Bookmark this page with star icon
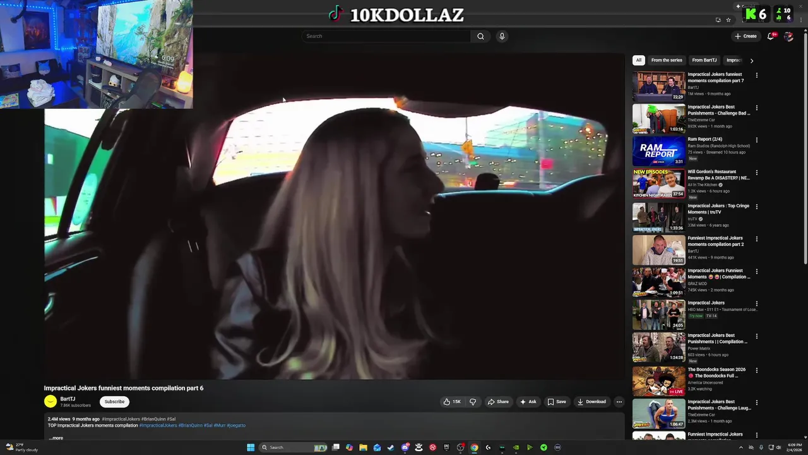 [x=728, y=20]
